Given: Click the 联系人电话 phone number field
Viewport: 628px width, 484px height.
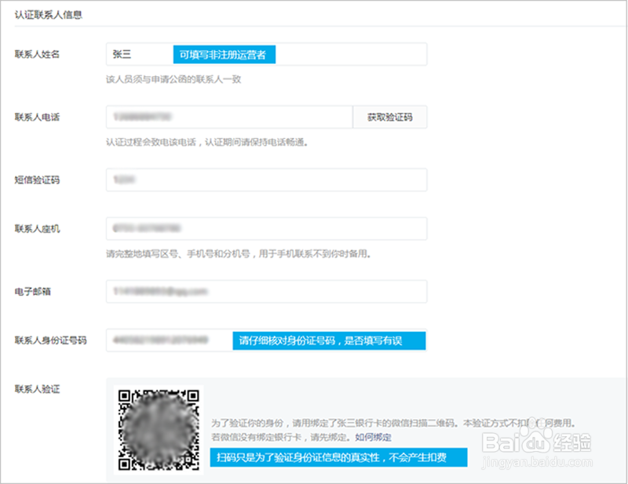Looking at the screenshot, I should tap(228, 116).
